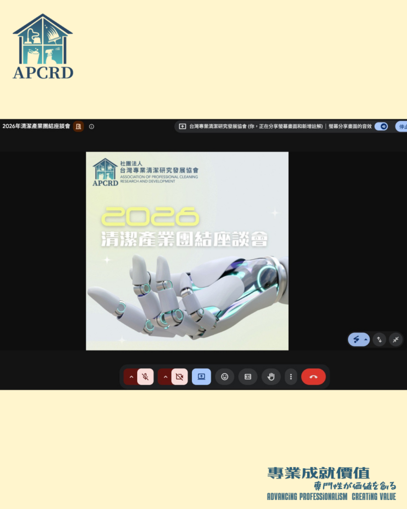Screen dimensions: 407x509
Task: Open the emoji reactions button
Action: pyautogui.click(x=225, y=377)
